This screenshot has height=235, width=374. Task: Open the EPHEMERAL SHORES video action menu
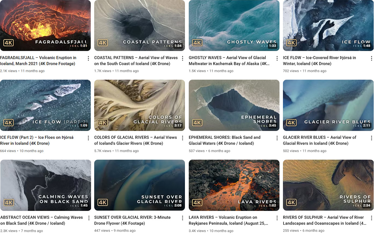point(277,138)
